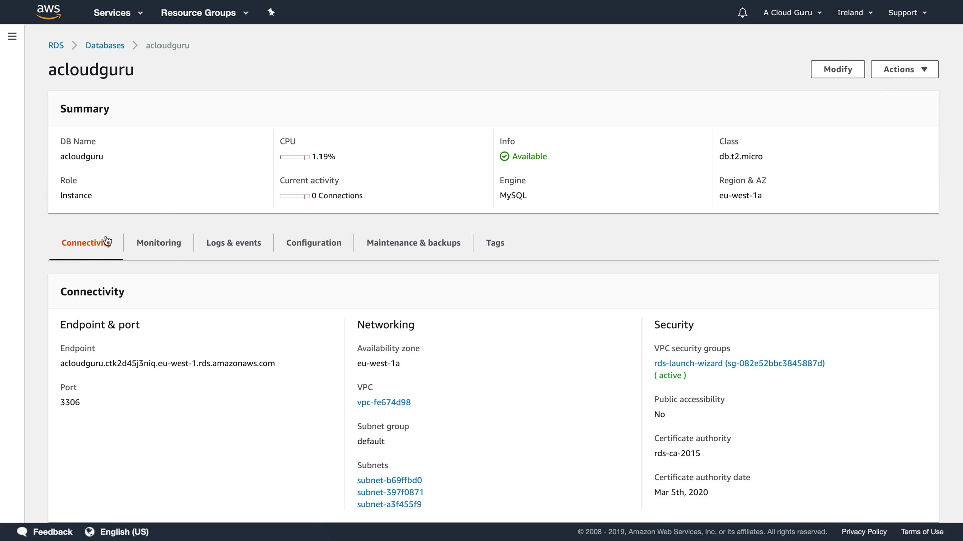Expand the Resource Groups dropdown
Screen dimensions: 963x541
click(x=204, y=13)
